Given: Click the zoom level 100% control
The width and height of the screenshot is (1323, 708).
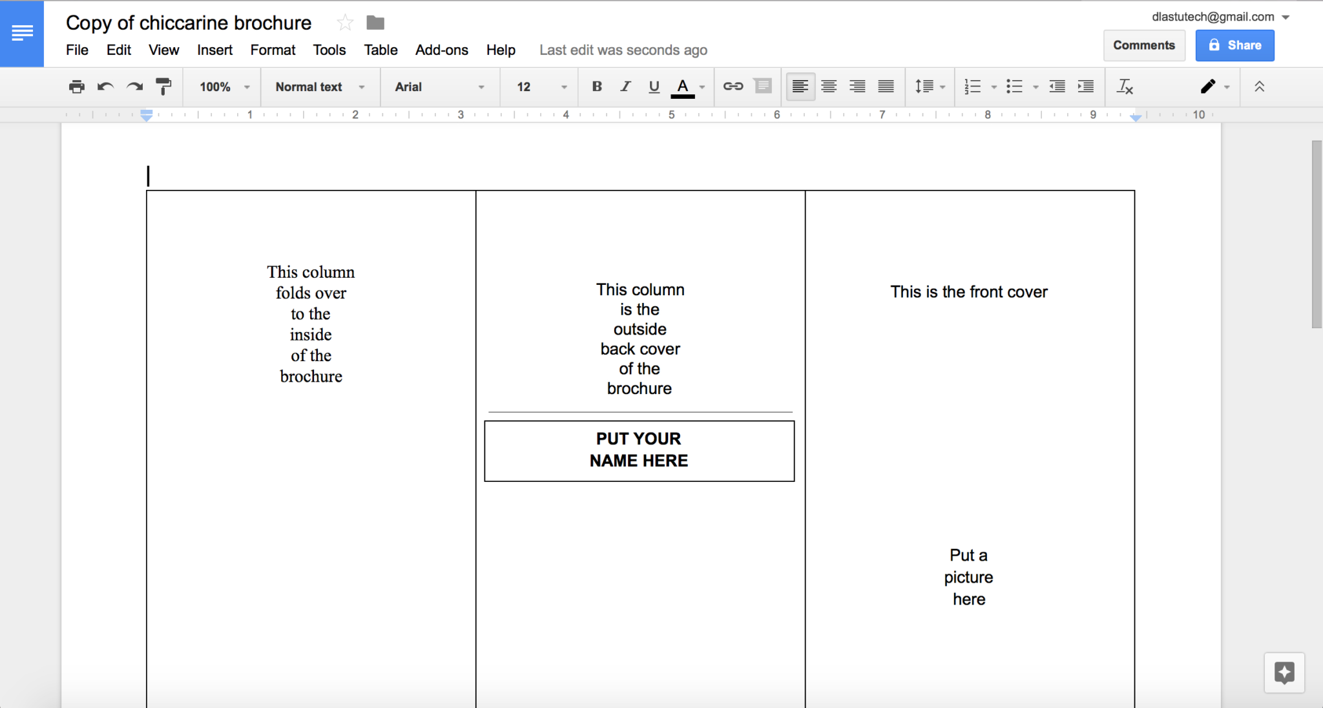Looking at the screenshot, I should tap(220, 87).
